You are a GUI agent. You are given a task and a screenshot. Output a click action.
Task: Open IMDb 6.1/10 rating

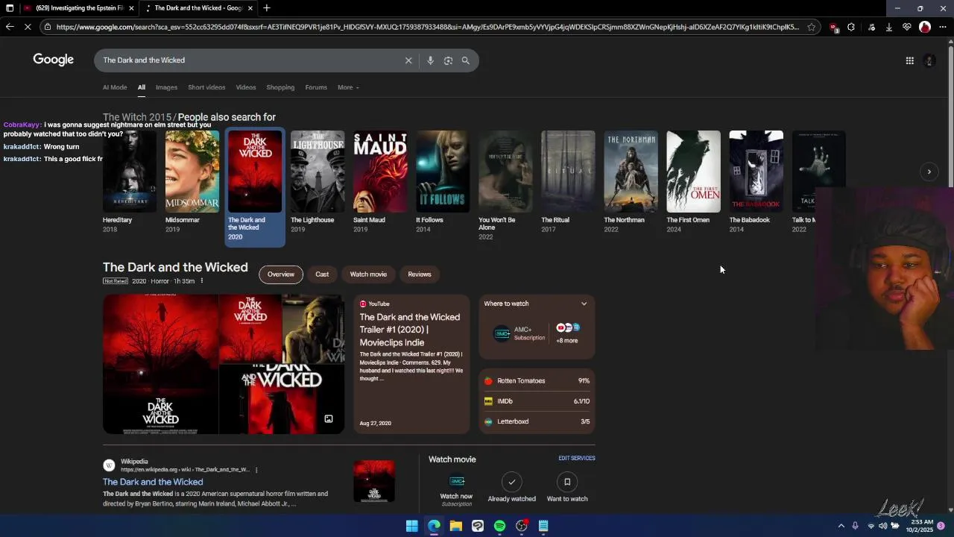[x=537, y=401]
